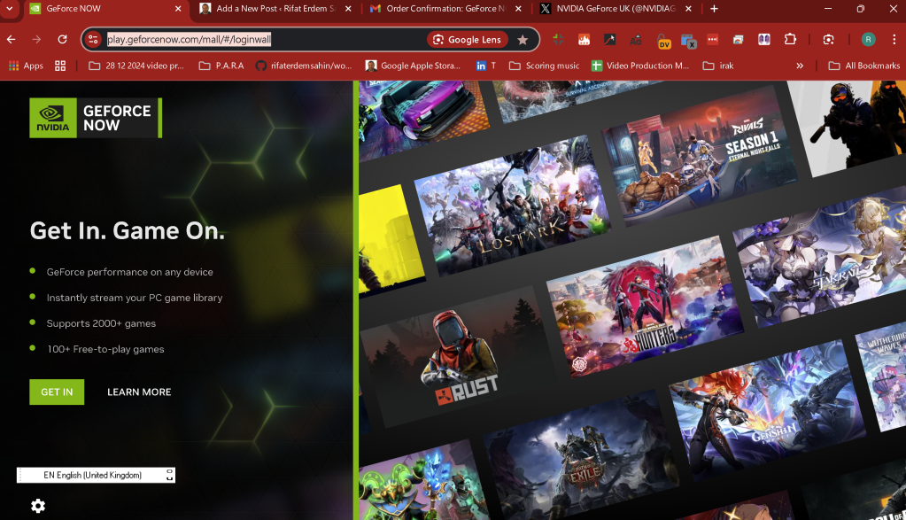Click the Google Lens button
The width and height of the screenshot is (906, 520).
[x=467, y=39]
